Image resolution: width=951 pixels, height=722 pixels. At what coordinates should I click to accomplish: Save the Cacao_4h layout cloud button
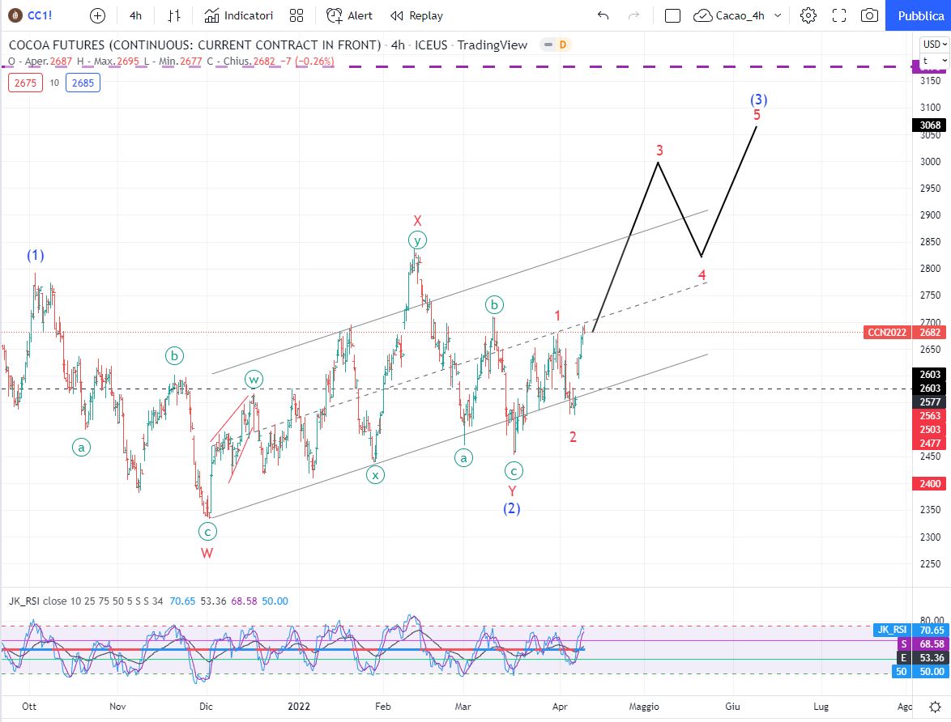tap(729, 15)
